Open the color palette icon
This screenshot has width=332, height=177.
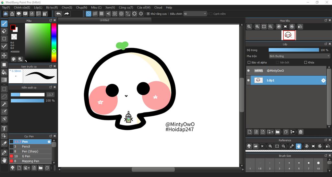tap(14, 59)
